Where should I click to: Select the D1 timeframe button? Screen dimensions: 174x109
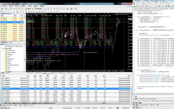pos(51,11)
